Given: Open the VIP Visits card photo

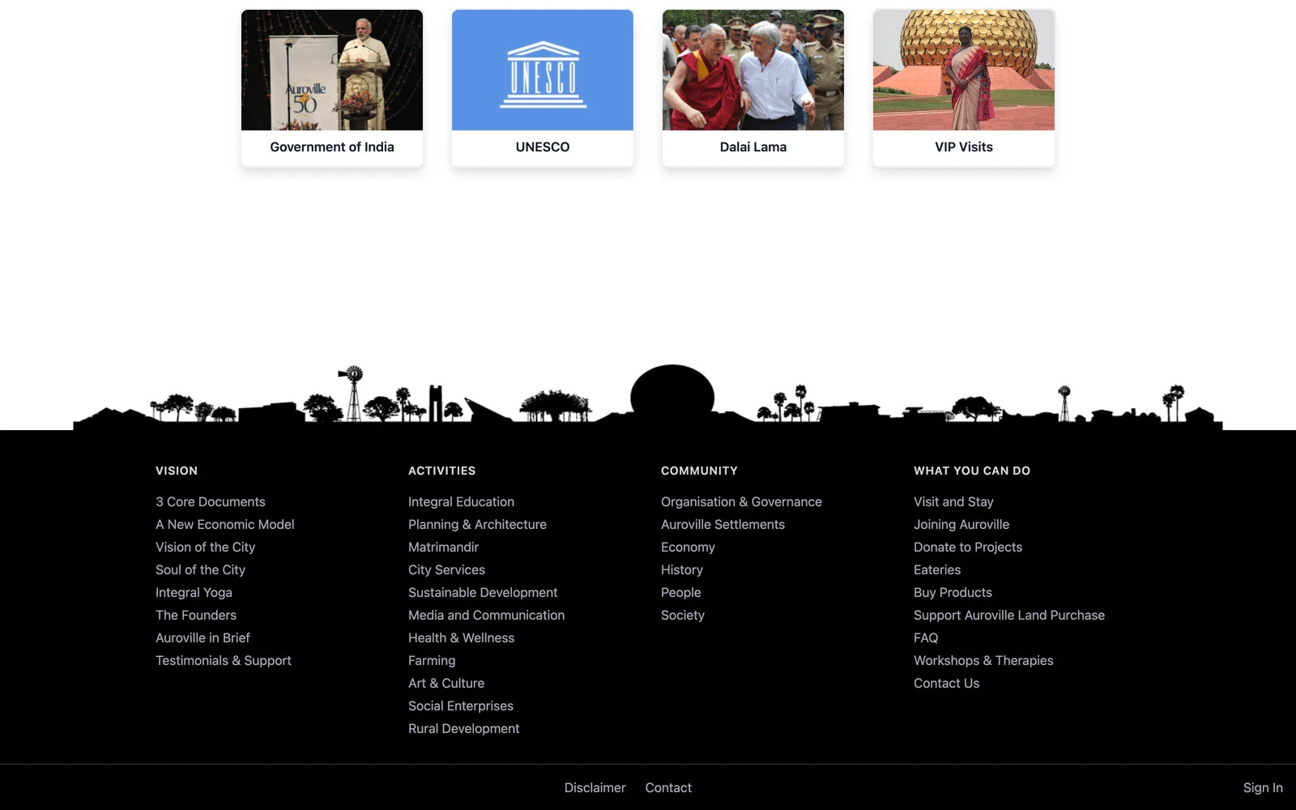Looking at the screenshot, I should (964, 70).
